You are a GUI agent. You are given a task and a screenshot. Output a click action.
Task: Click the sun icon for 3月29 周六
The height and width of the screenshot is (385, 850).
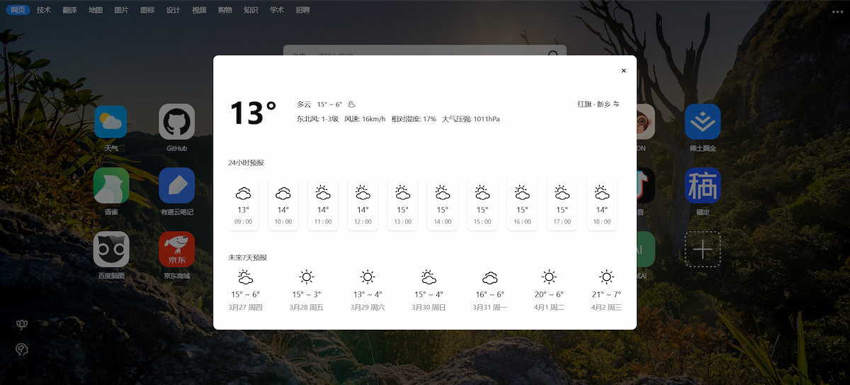click(x=368, y=277)
